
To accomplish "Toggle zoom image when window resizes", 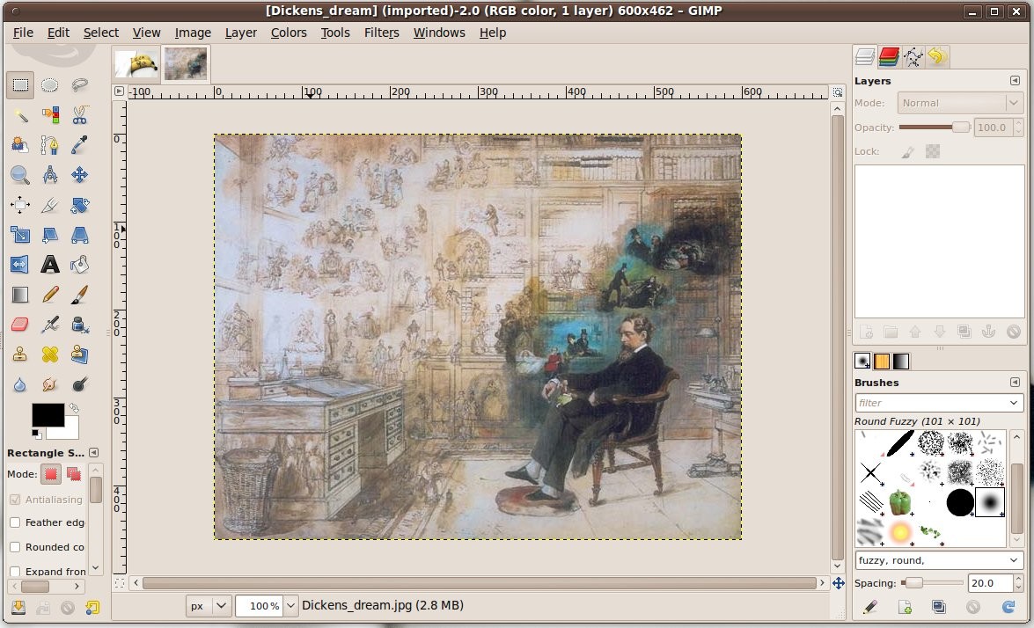I will click(x=838, y=92).
